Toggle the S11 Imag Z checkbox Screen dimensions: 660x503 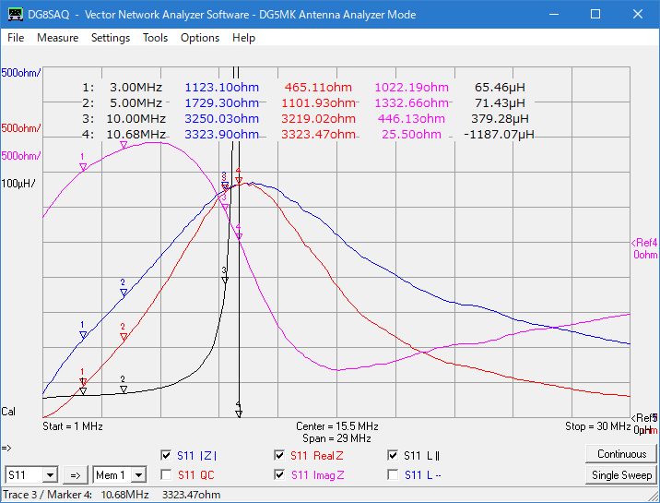pos(279,475)
